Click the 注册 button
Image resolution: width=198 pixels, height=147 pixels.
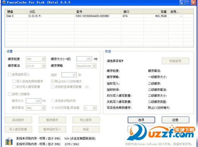point(176,120)
